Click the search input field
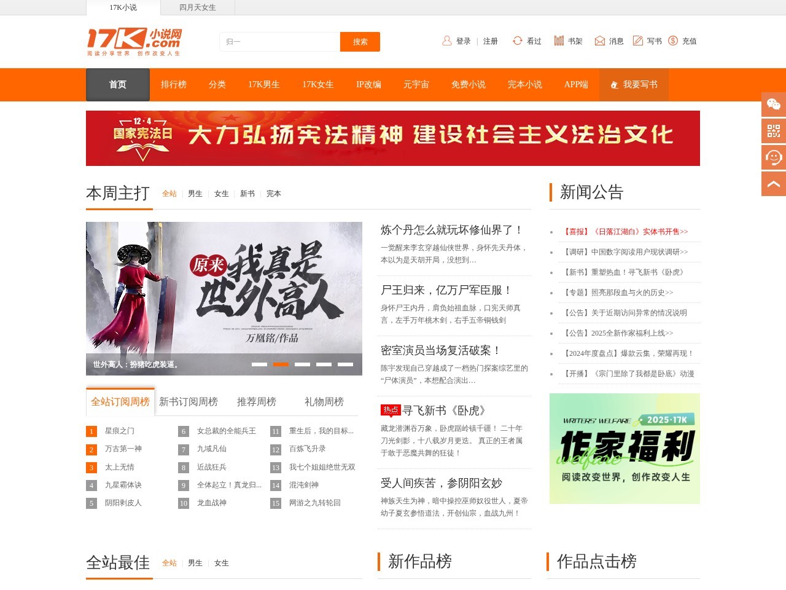The image size is (786, 590). point(279,42)
